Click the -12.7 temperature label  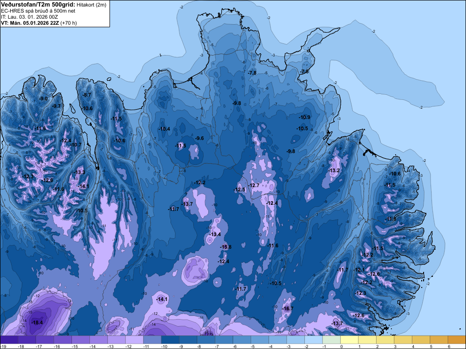[x=254, y=185]
